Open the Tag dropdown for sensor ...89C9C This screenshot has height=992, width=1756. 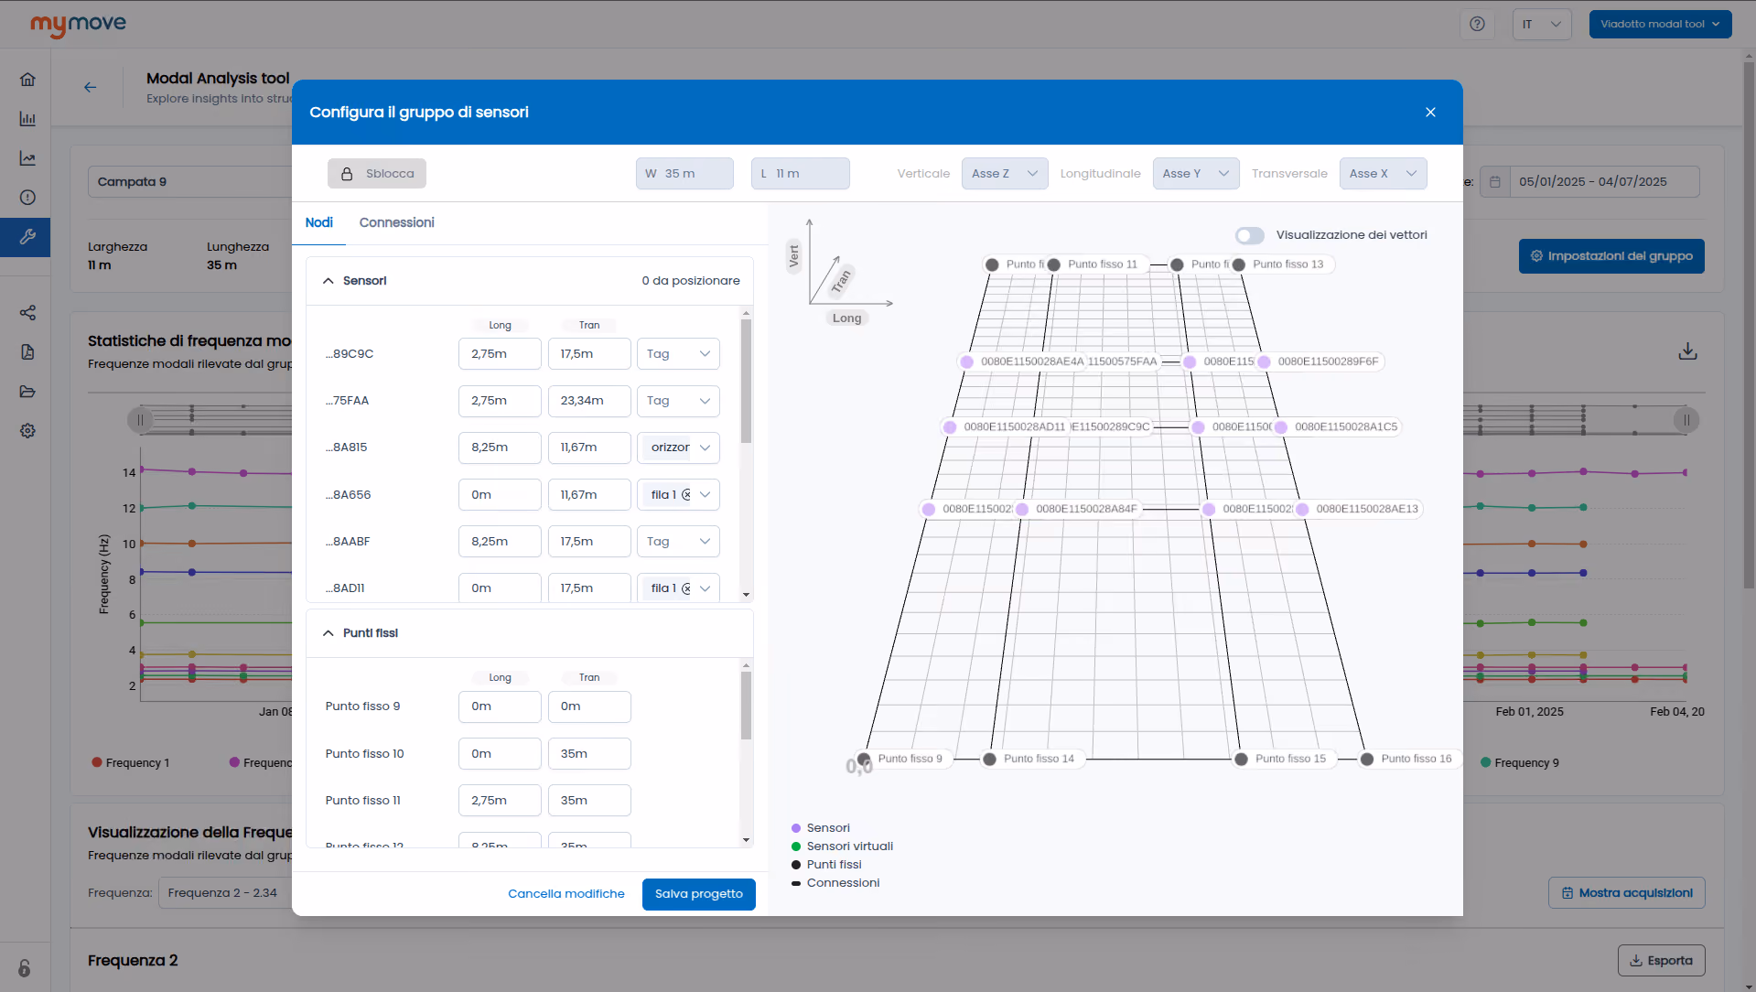[678, 354]
